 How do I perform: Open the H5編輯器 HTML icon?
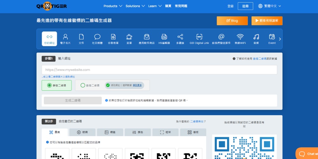(164, 37)
